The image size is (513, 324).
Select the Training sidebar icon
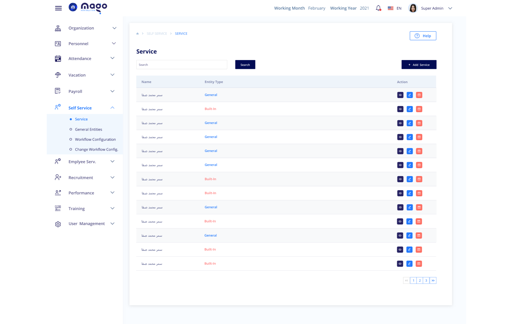point(58,208)
